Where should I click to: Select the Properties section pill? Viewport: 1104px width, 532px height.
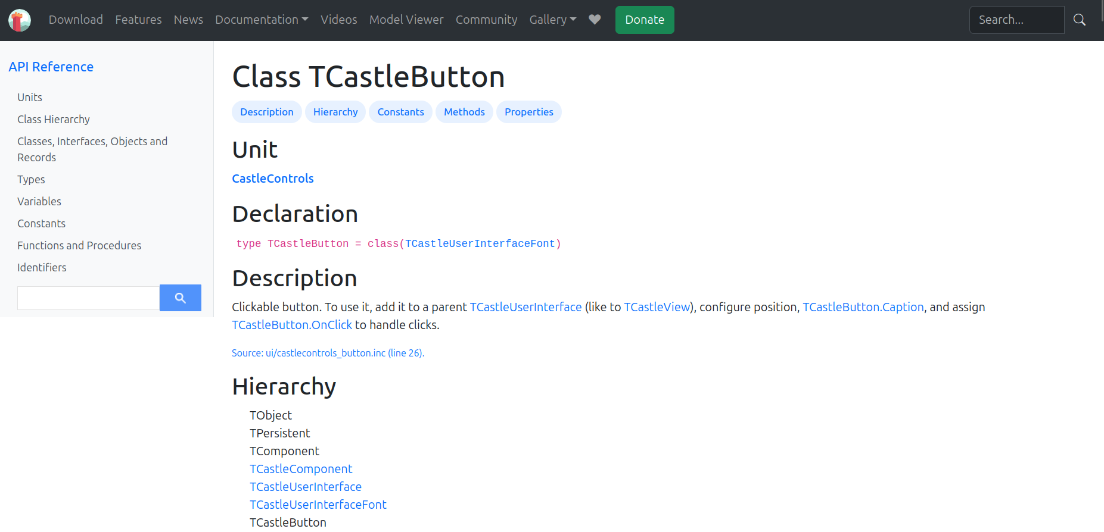528,112
